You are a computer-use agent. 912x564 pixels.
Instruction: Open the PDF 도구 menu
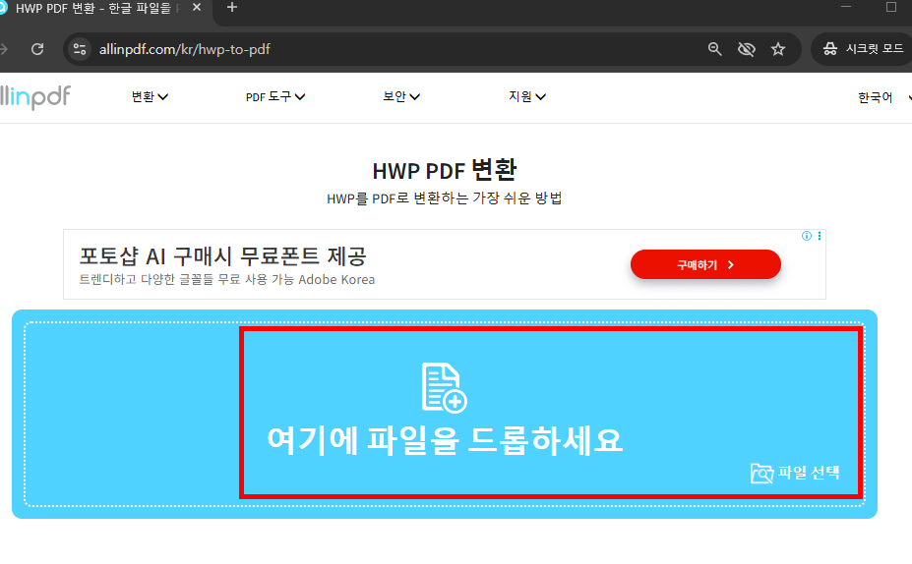click(x=275, y=97)
